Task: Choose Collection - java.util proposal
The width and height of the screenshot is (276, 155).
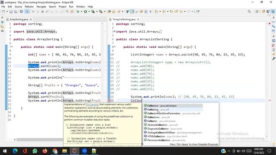Action: click(x=173, y=109)
